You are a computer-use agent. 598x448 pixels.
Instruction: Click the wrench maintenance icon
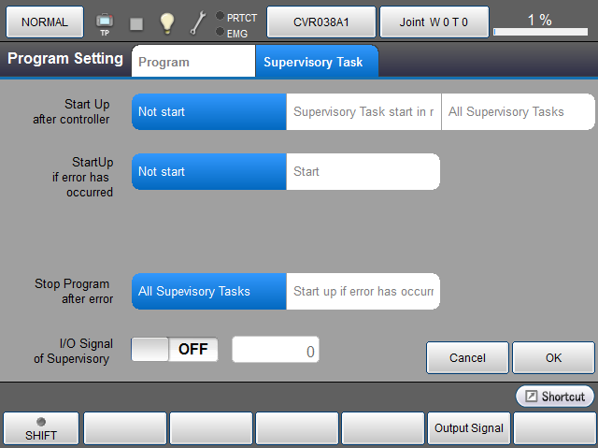(x=198, y=22)
